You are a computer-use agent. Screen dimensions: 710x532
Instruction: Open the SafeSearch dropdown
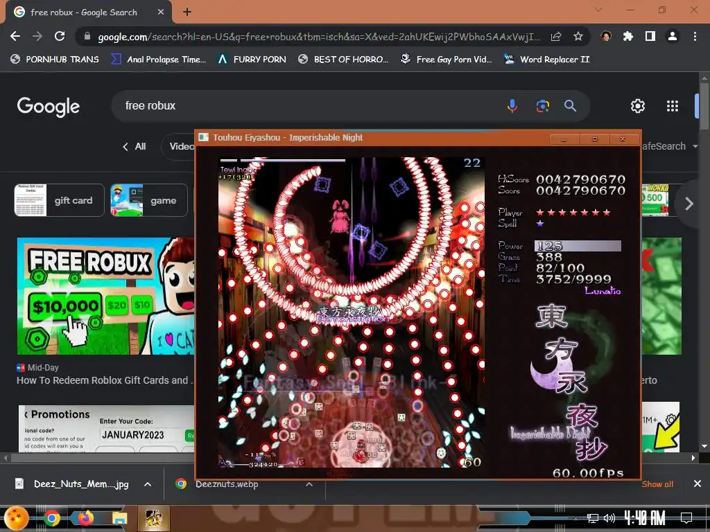point(670,146)
